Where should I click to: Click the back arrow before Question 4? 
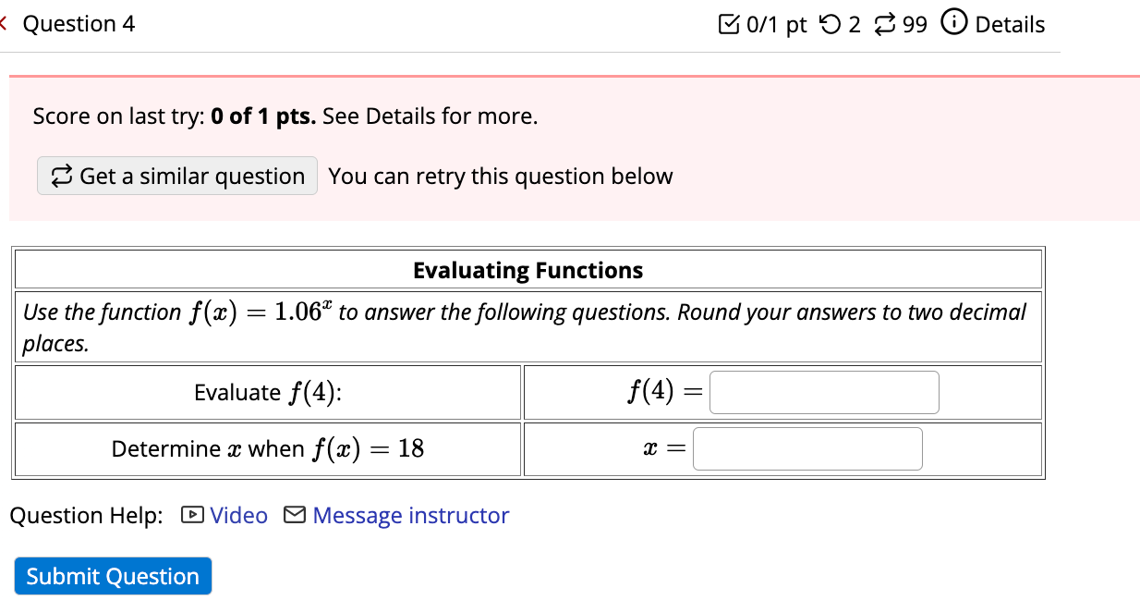pos(5,23)
